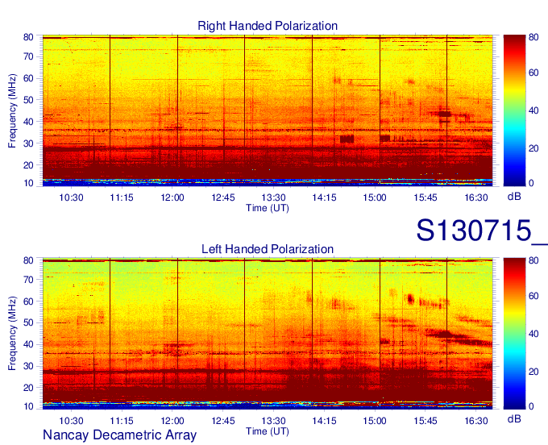Click the 'dB' label of the bottom color bar
The image size is (548, 445).
514,418
